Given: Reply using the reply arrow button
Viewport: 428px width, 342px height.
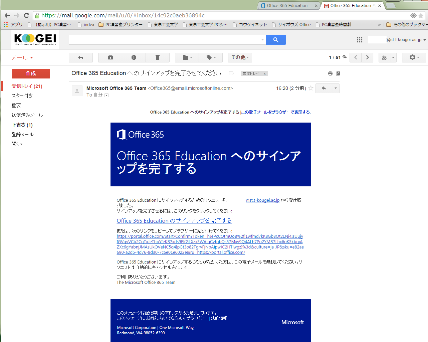Looking at the screenshot, I should point(324,88).
